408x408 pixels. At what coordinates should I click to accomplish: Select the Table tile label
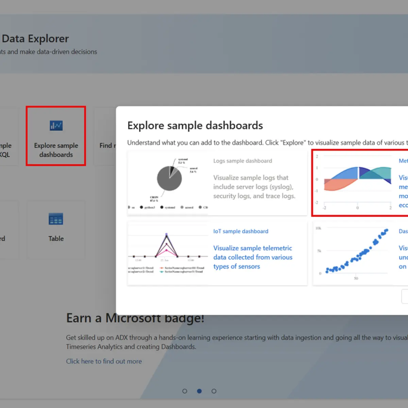point(56,239)
